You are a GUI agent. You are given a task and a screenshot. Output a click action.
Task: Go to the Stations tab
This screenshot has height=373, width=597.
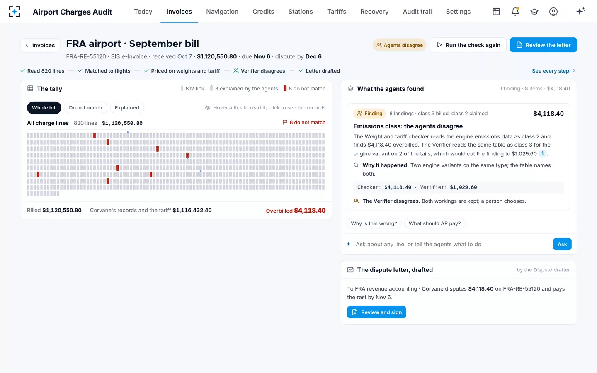(301, 12)
